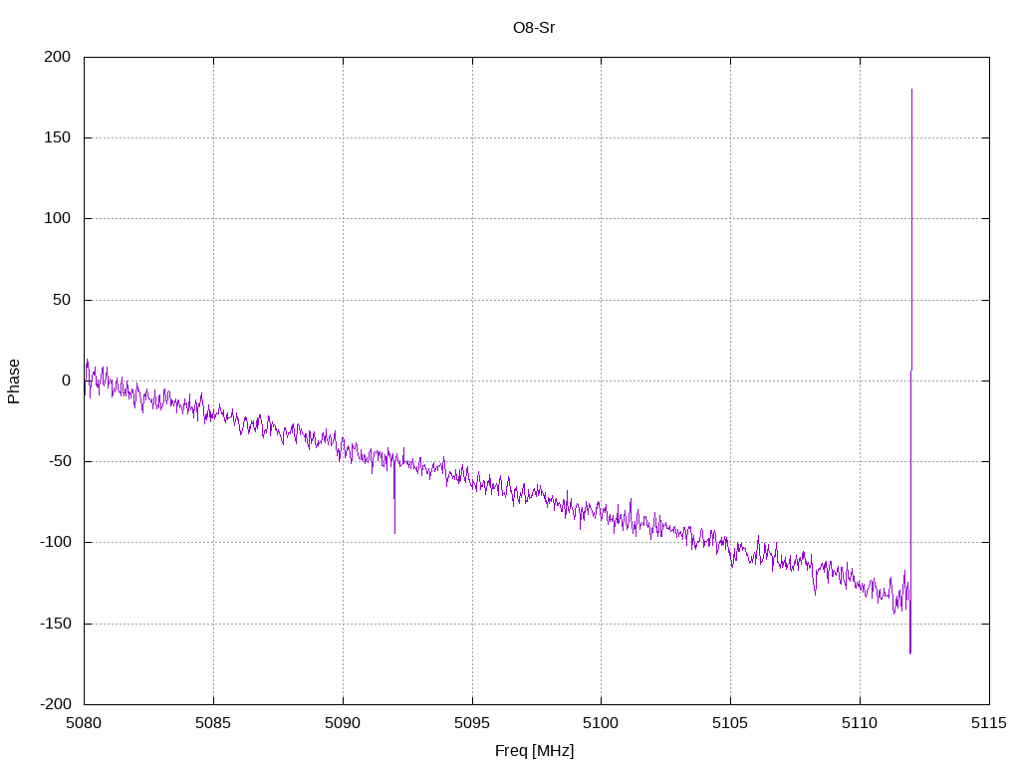1020x765 pixels.
Task: Click the y-axis tick label -150
Action: tap(56, 624)
